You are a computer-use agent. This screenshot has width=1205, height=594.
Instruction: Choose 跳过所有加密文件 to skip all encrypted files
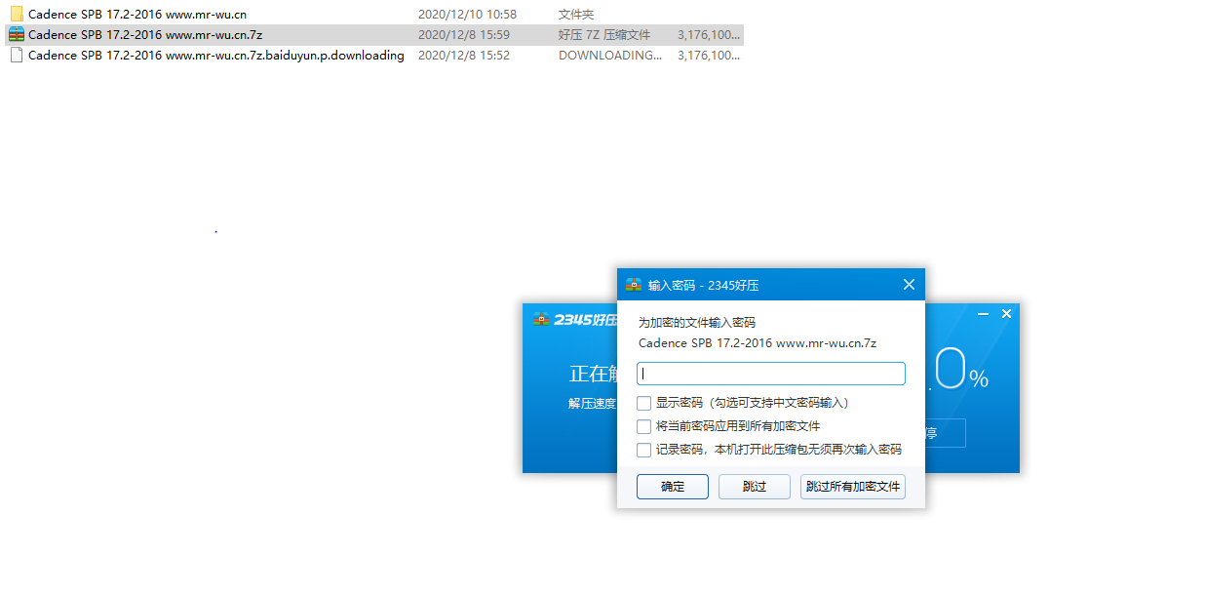point(853,487)
